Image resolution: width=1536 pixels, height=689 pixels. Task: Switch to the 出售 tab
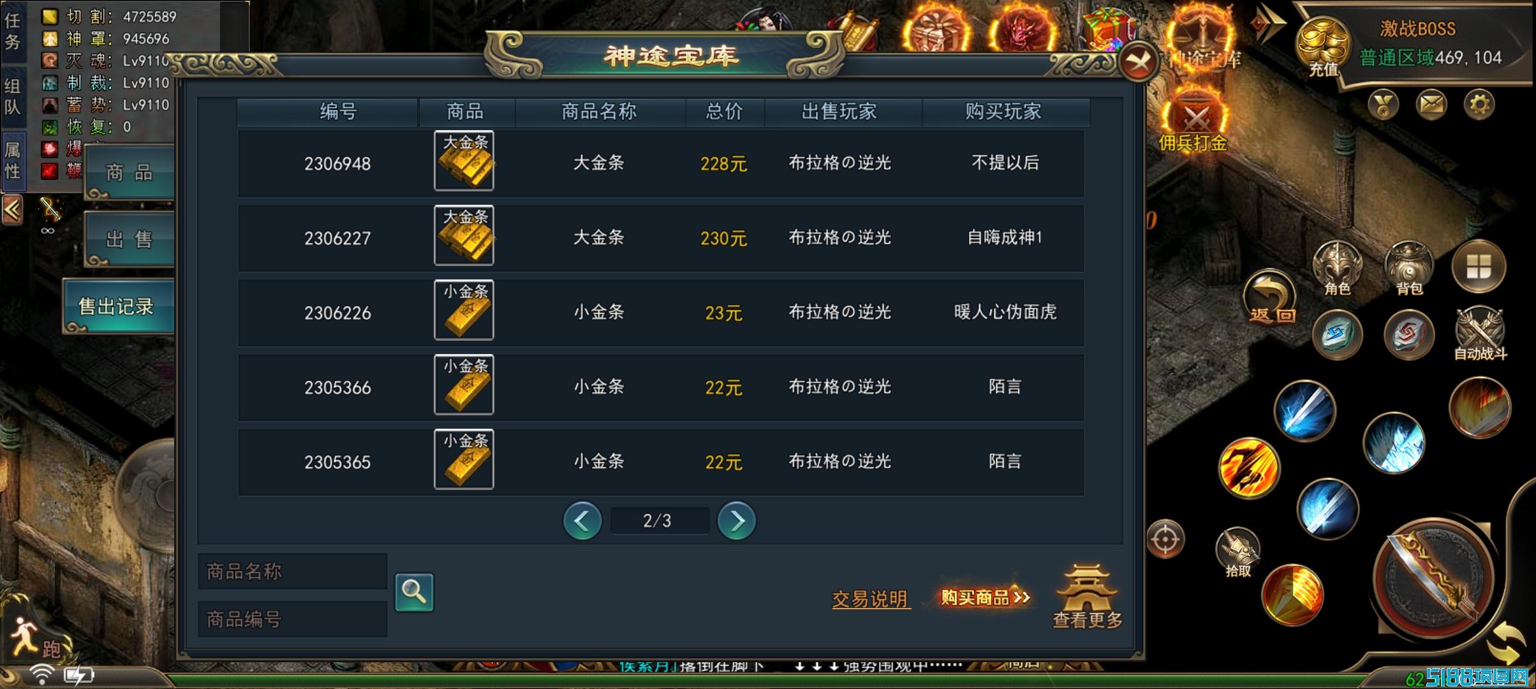pyautogui.click(x=129, y=239)
